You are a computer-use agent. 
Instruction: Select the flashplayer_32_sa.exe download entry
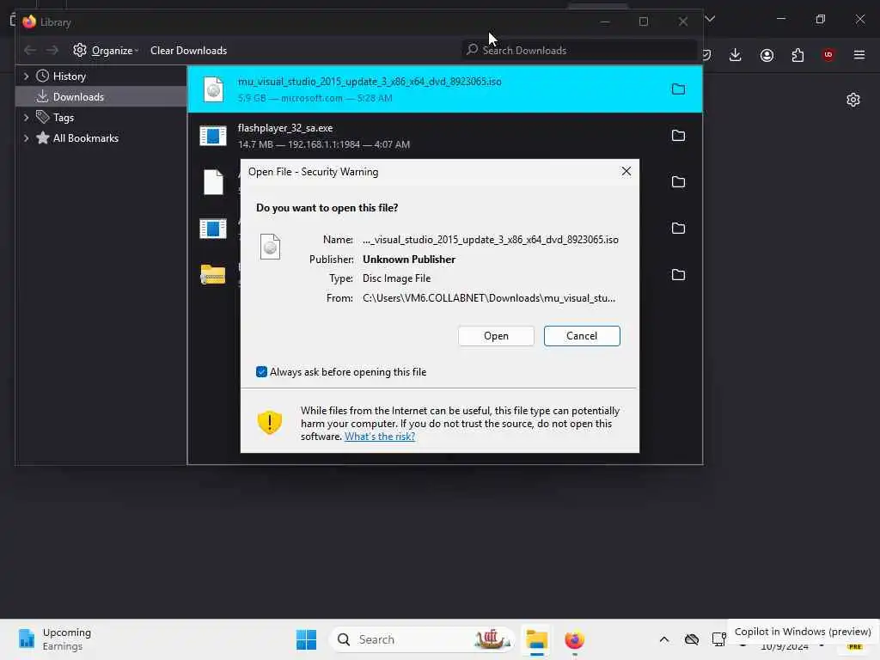(444, 136)
